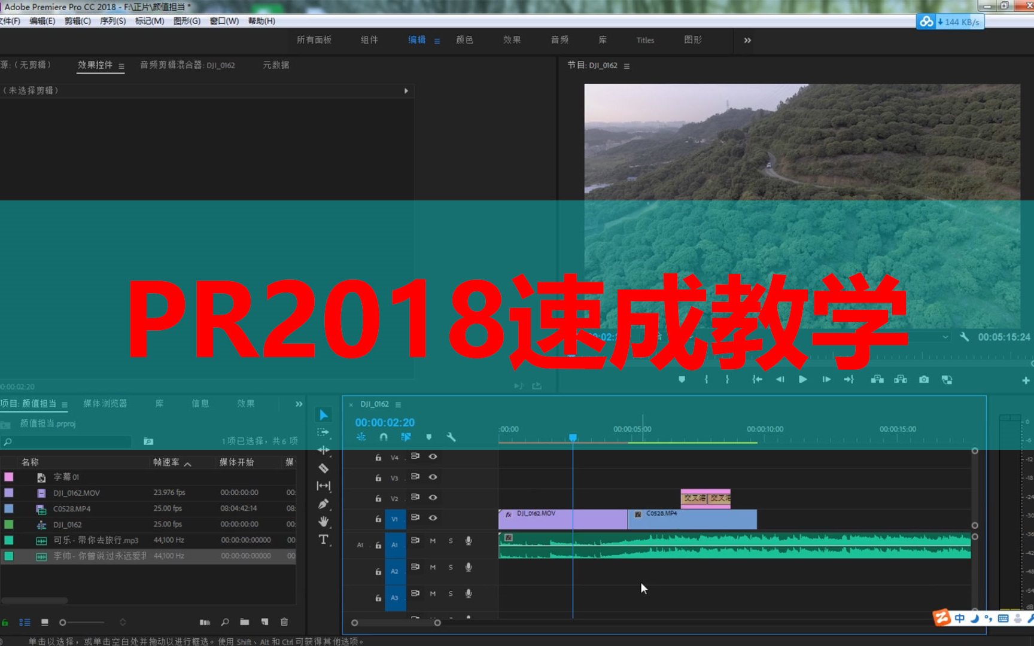Viewport: 1034px width, 646px height.
Task: Switch to the 媒体浏览器 tab
Action: [x=106, y=403]
